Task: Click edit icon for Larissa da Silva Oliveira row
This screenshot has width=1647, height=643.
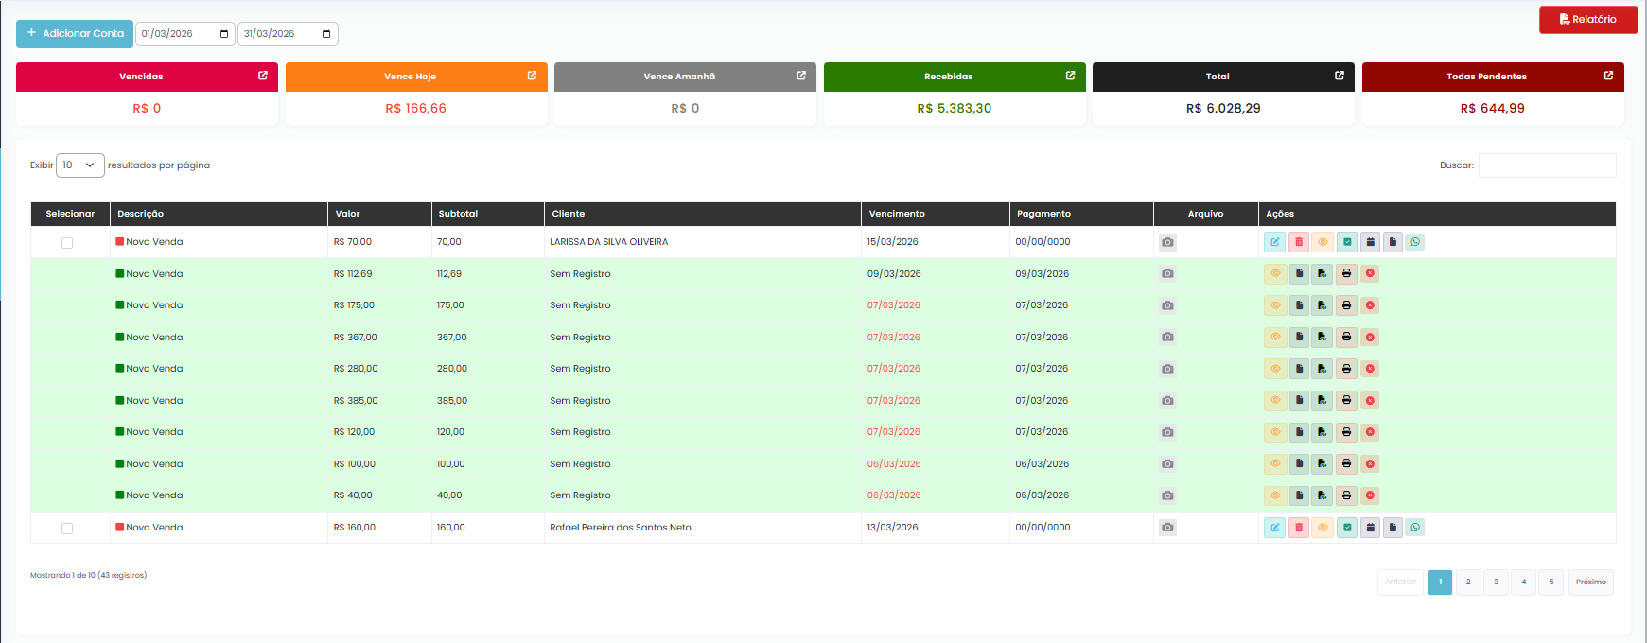Action: click(1274, 242)
